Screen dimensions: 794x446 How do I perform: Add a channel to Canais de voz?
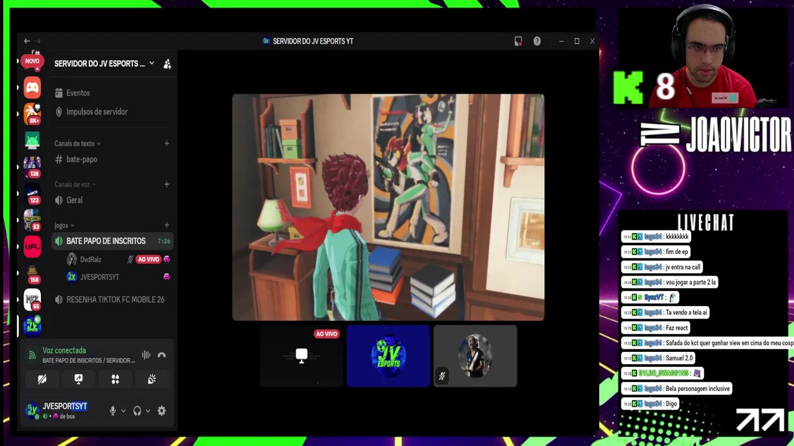click(x=166, y=185)
